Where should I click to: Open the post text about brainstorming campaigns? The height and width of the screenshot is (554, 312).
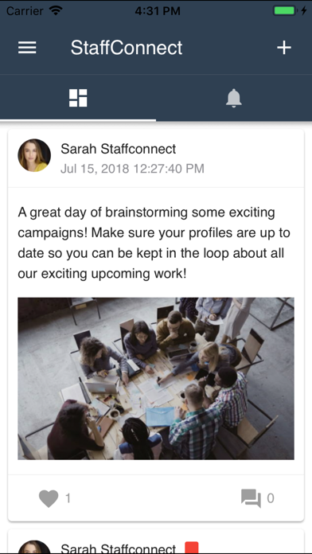click(x=154, y=243)
